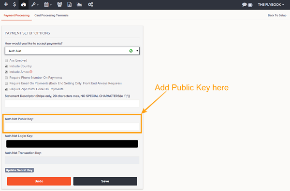Viewport: 290px width, 191px height.
Task: Open the document reports icon
Action: click(x=69, y=4)
